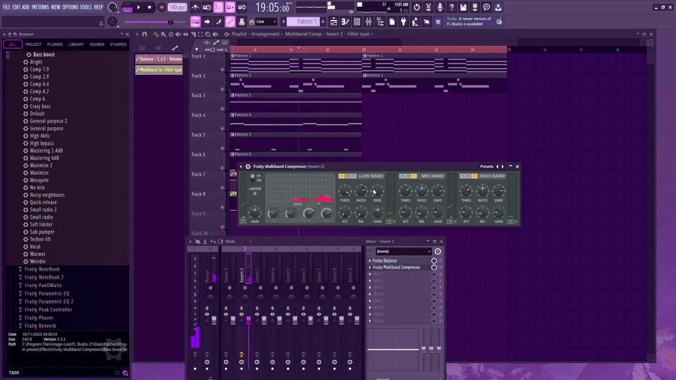Switch to the LIBRARY browser tab
The width and height of the screenshot is (676, 380).
76,44
